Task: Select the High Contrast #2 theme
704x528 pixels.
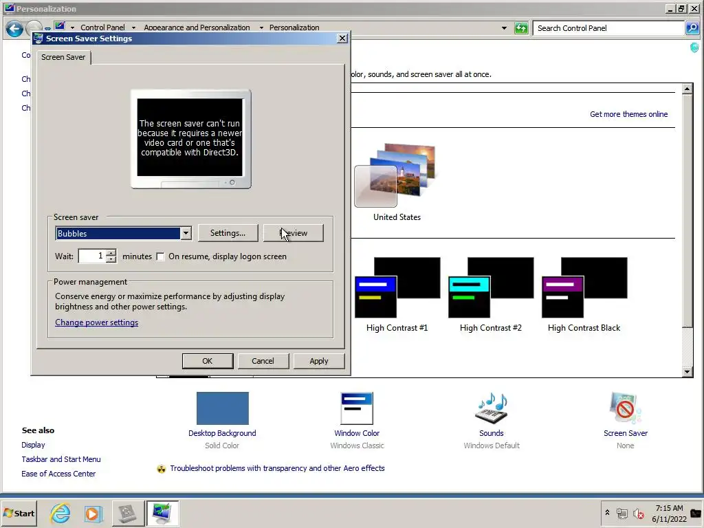Action: [x=491, y=287]
